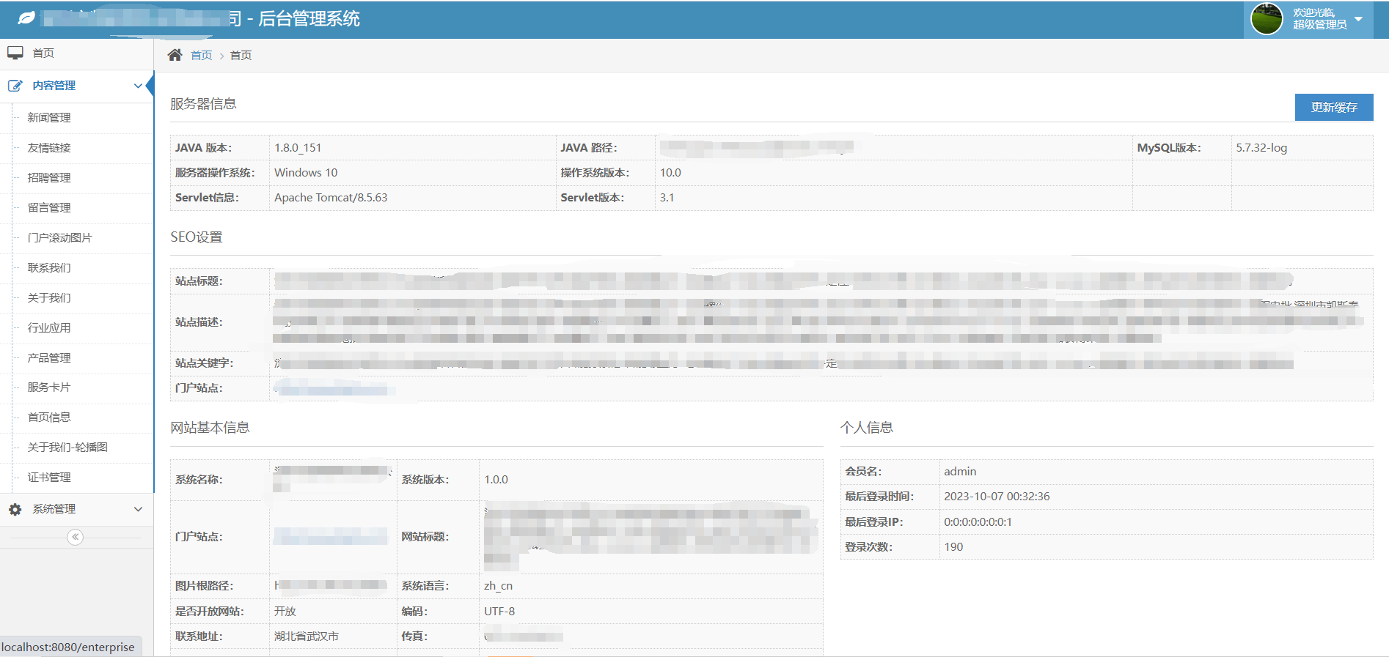Click the blurred 门户站点 link under SEO设置
This screenshot has height=657, width=1389.
point(334,388)
